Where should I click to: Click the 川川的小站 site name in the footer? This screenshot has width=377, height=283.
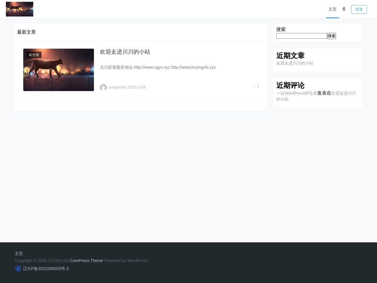pos(58,261)
